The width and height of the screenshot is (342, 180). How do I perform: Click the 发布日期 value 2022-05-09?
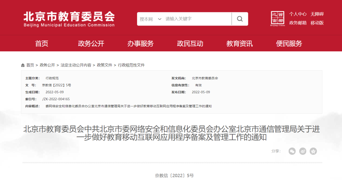coord(201,92)
